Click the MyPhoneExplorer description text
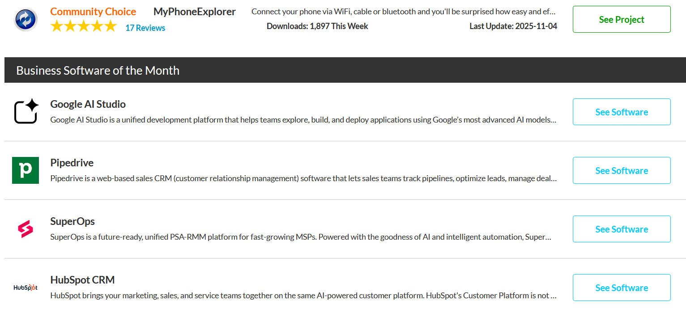This screenshot has width=686, height=309. pyautogui.click(x=403, y=12)
